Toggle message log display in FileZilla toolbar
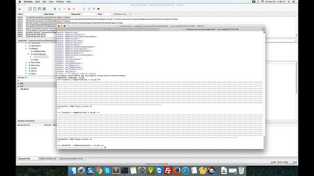314x176 pixels. [x=30, y=9]
